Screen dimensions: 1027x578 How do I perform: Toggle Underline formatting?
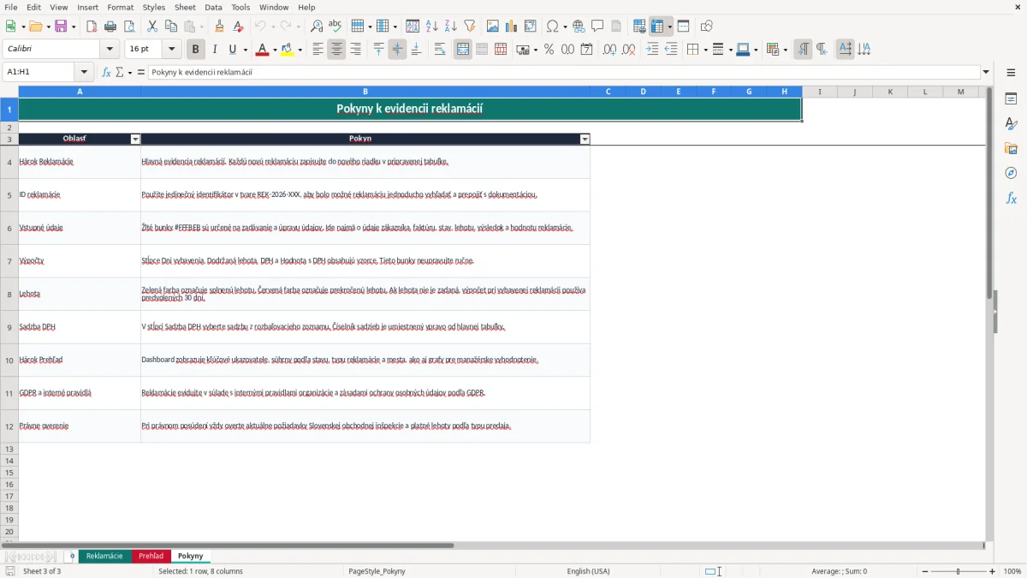tap(233, 50)
